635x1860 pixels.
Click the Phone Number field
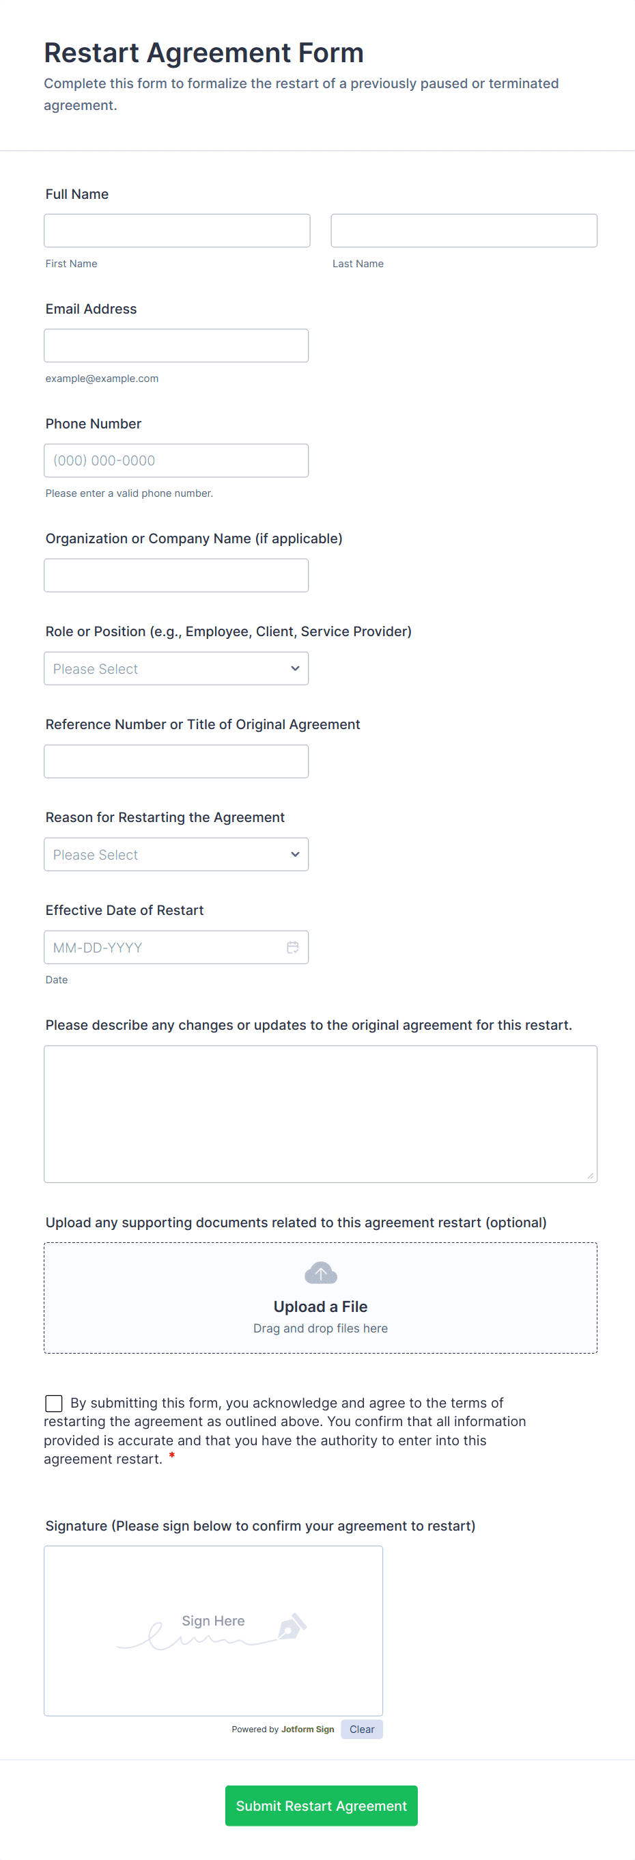176,460
